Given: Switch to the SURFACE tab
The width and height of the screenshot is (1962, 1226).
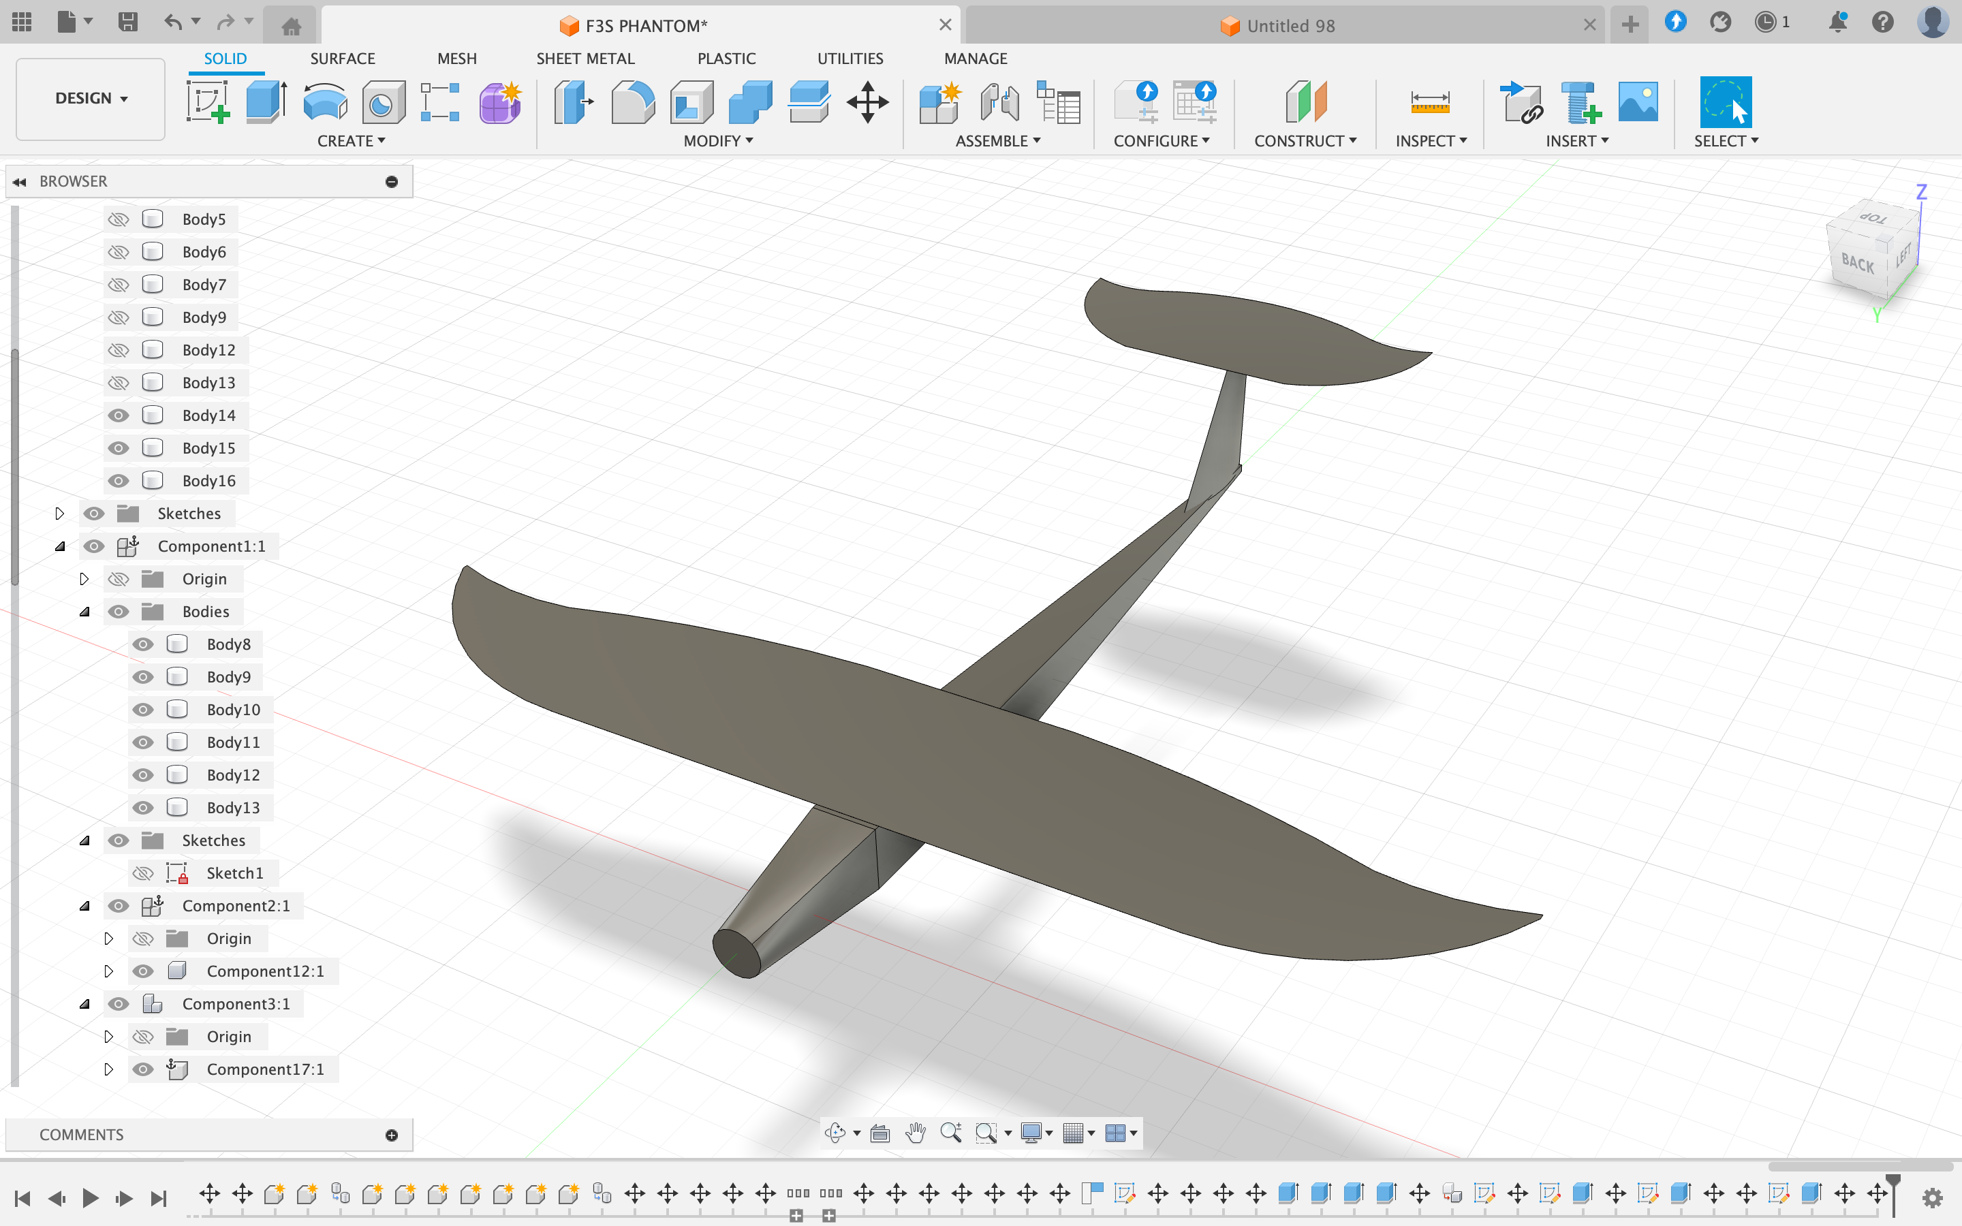Looking at the screenshot, I should (342, 58).
